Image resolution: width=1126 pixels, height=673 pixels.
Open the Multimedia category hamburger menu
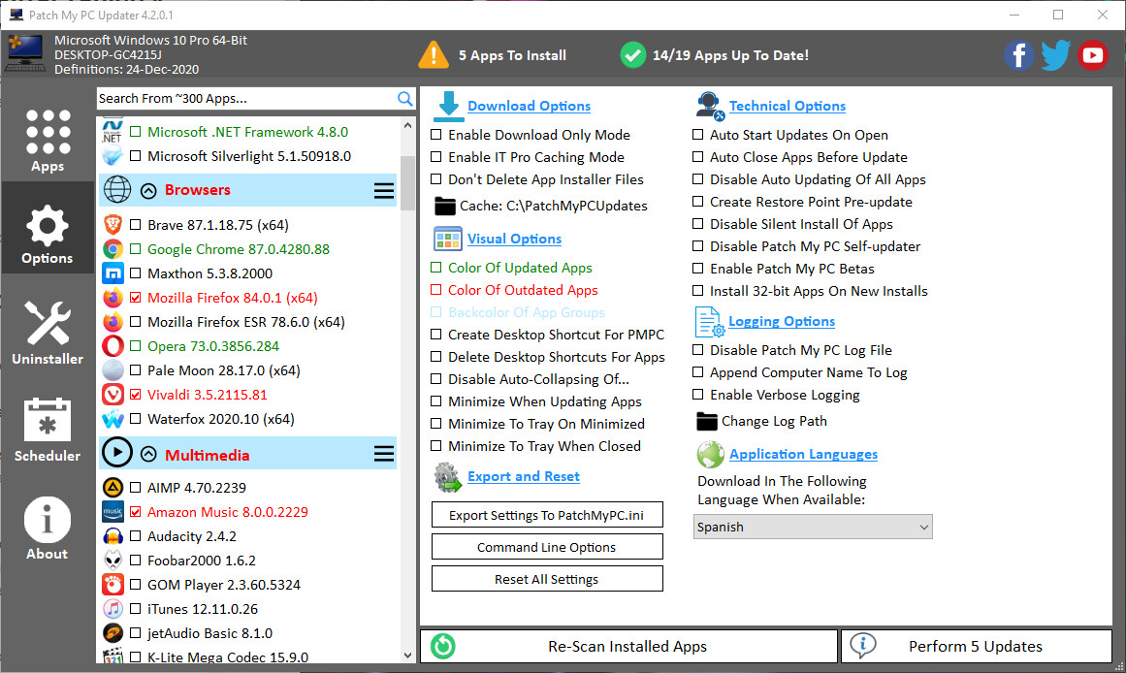[x=384, y=455]
